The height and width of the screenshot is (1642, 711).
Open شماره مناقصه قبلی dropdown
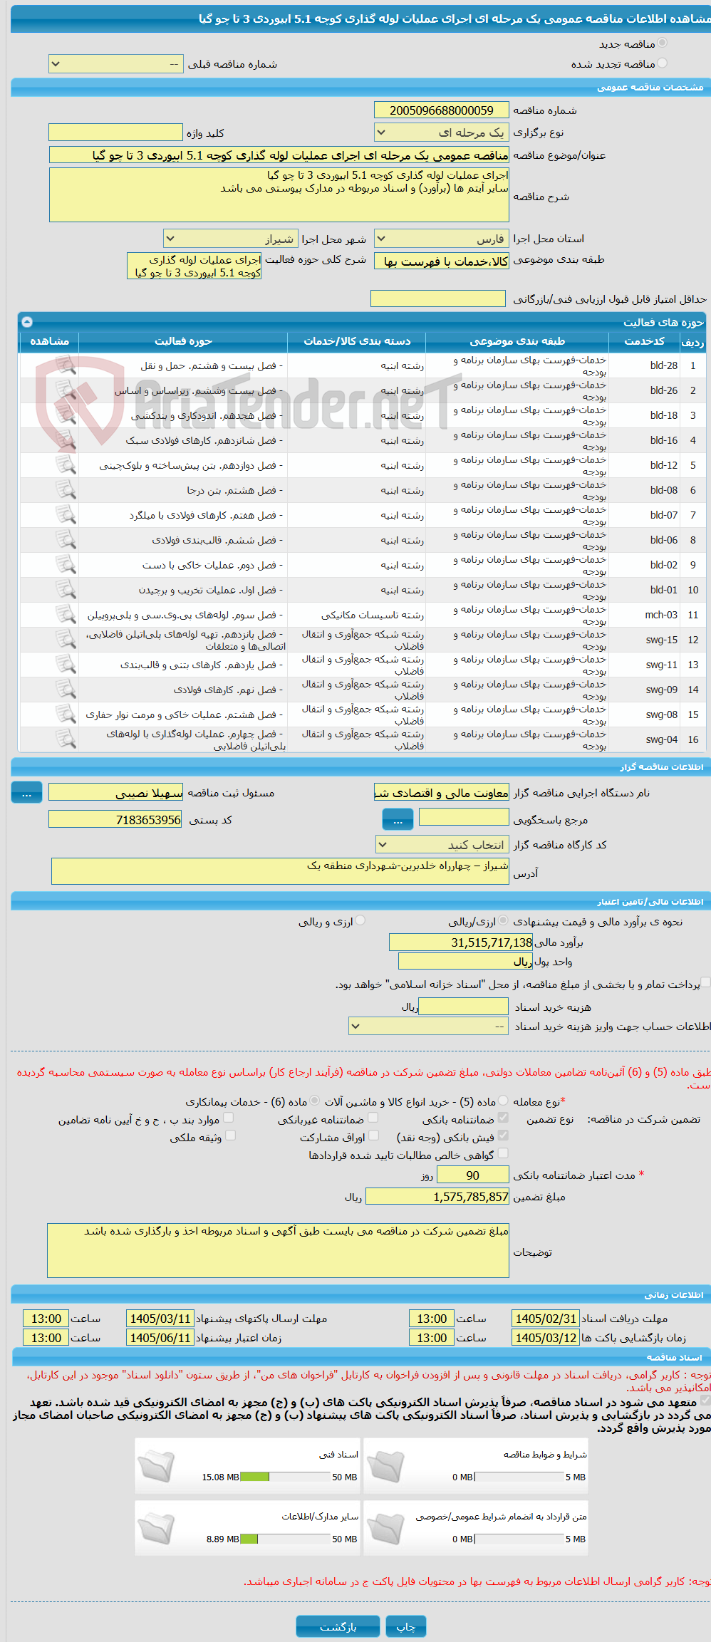coord(116,64)
